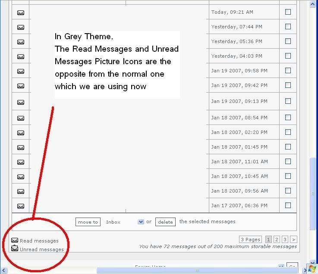The image size is (318, 274).
Task: Open the Forum Home jump dropdown at bottom
Action: point(281,267)
